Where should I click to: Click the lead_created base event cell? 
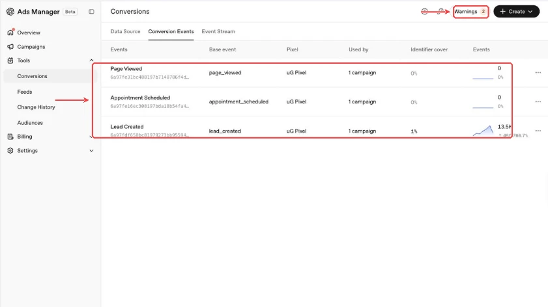[x=225, y=131]
